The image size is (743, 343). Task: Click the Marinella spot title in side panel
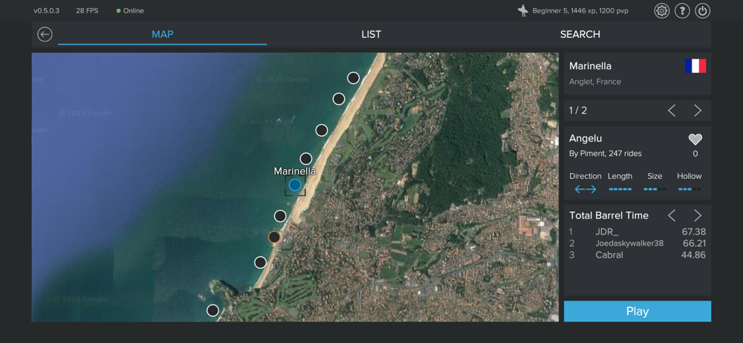click(591, 66)
